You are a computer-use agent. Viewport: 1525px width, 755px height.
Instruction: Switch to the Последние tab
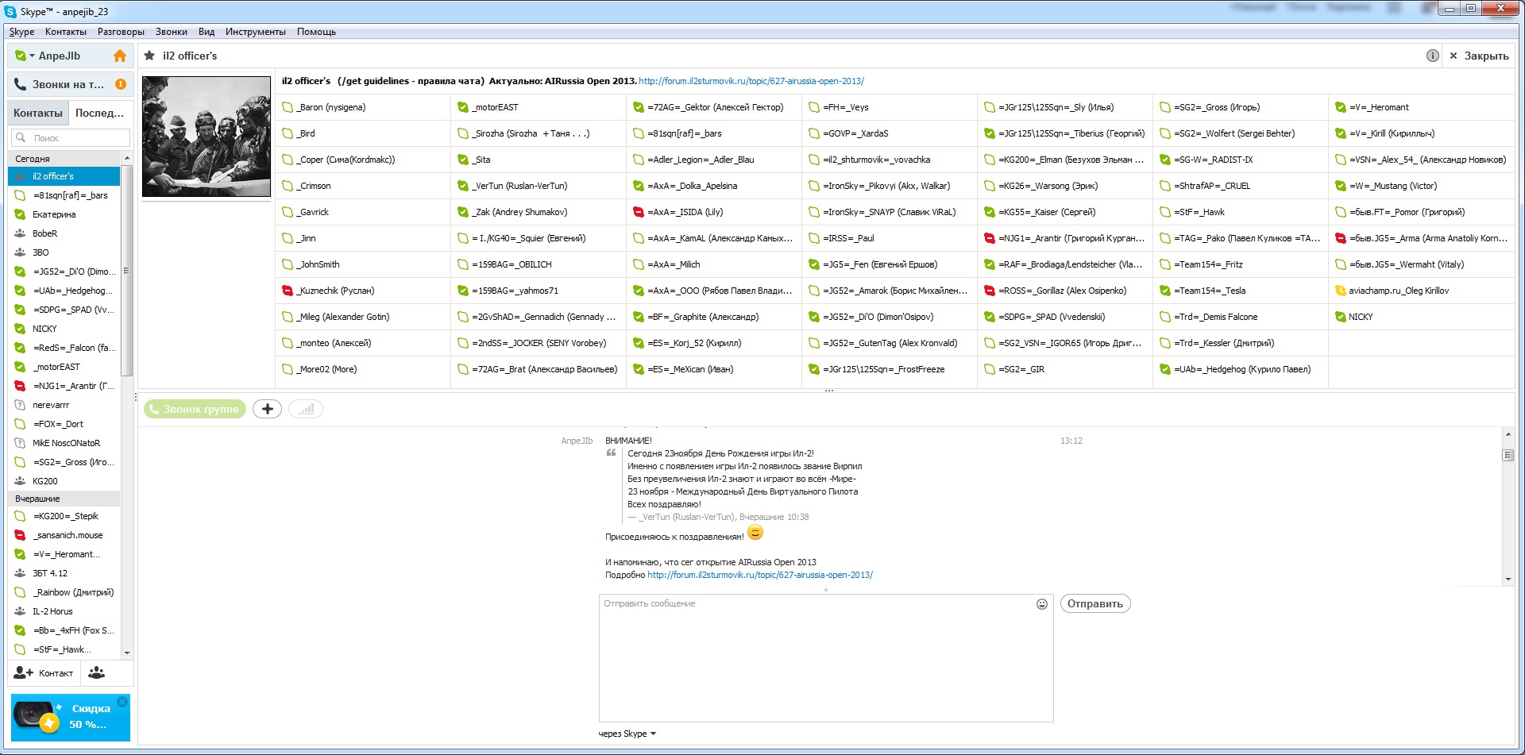[x=100, y=113]
